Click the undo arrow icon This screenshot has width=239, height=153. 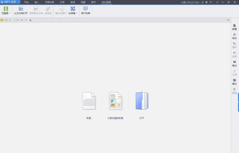pyautogui.click(x=18, y=20)
